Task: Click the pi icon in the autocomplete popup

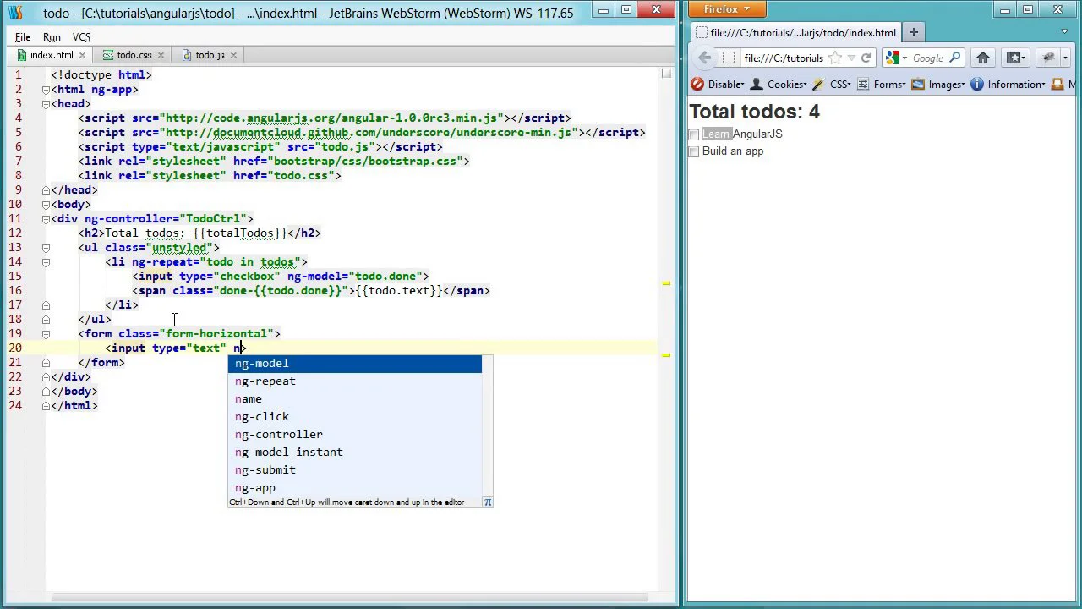Action: click(488, 502)
